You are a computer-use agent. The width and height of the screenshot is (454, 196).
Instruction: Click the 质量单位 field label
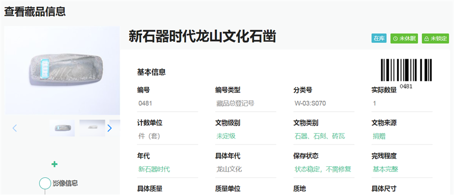pos(228,189)
